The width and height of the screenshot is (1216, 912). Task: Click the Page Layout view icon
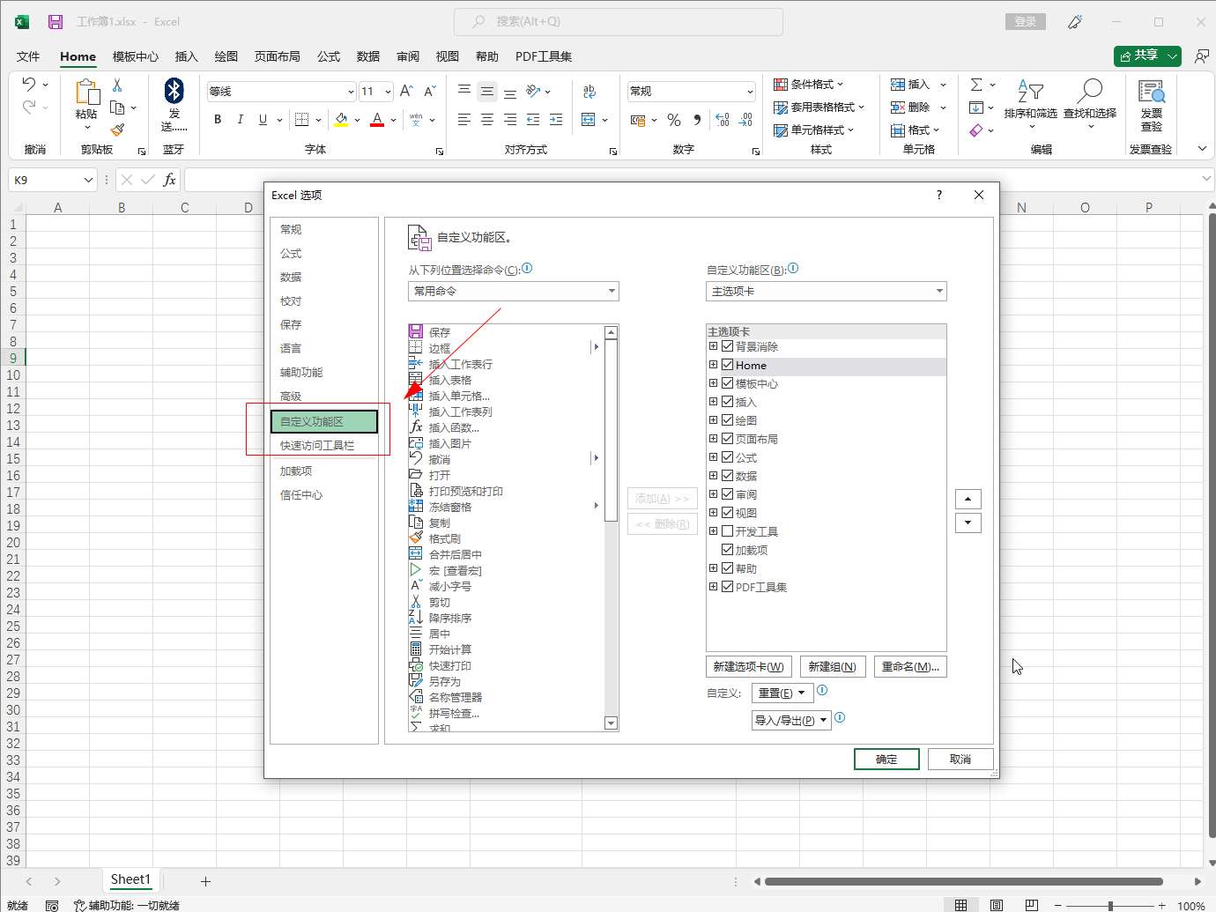[996, 905]
